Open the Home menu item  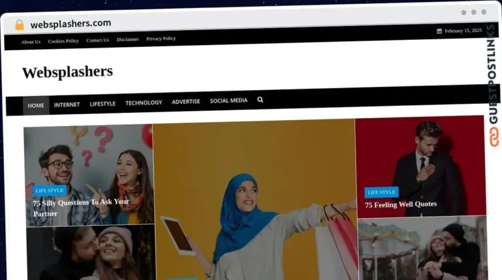click(36, 105)
